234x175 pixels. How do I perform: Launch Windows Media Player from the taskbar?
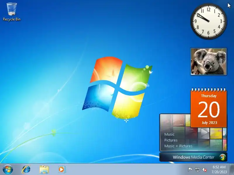tap(62, 169)
